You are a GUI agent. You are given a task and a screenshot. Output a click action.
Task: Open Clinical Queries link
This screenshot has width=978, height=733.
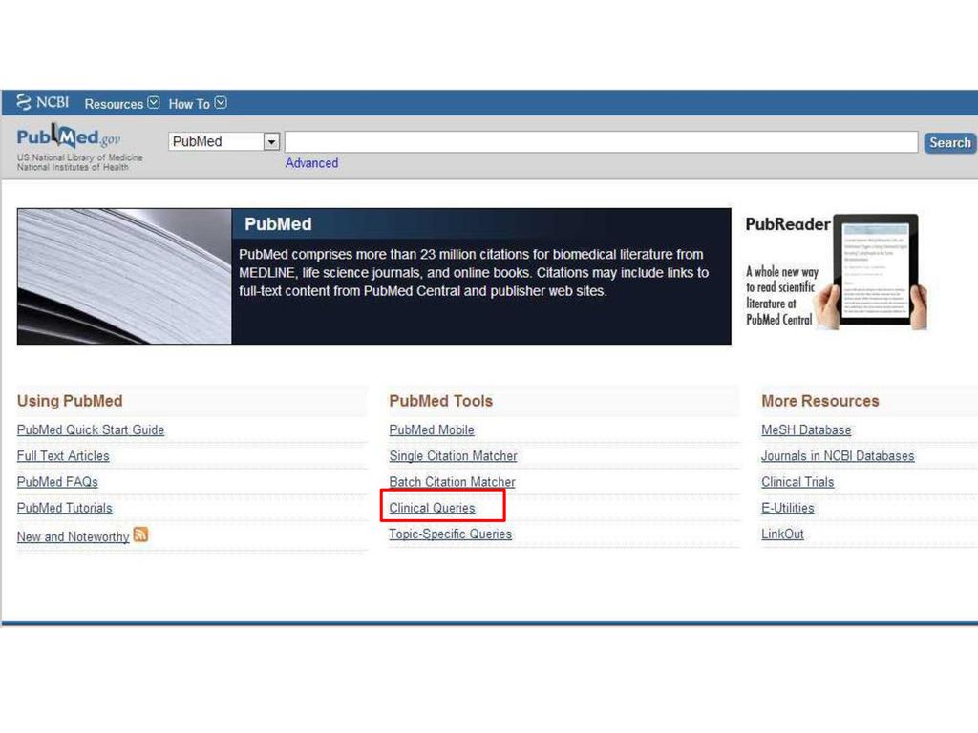pyautogui.click(x=433, y=509)
